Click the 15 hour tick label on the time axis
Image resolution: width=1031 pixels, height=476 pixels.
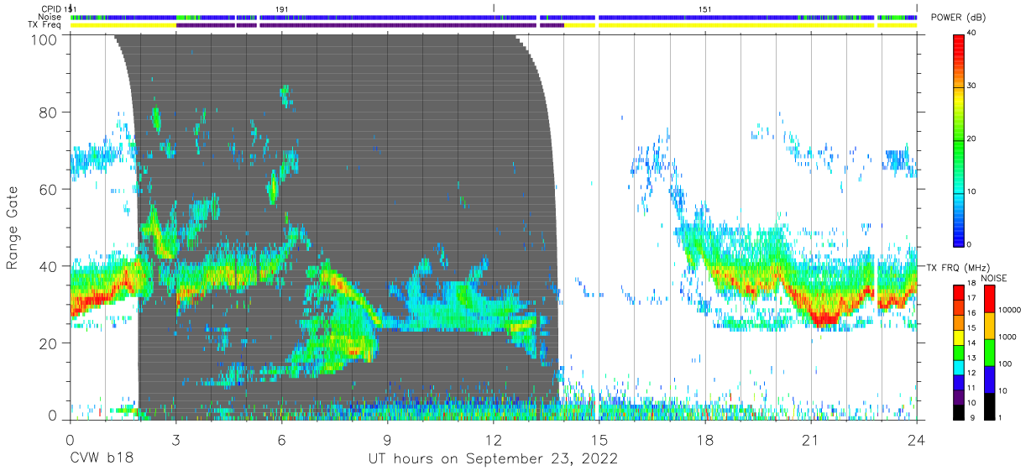coord(599,439)
